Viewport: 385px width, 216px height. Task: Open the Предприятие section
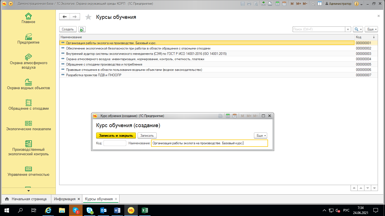coord(28,38)
